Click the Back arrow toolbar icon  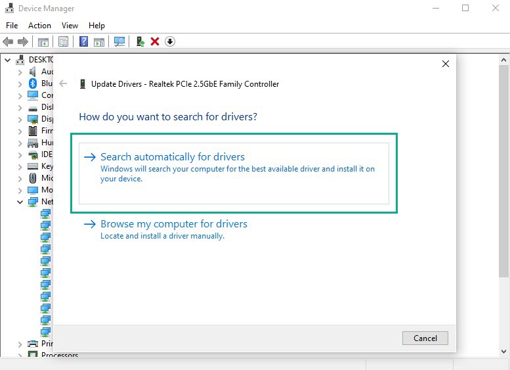[8, 41]
